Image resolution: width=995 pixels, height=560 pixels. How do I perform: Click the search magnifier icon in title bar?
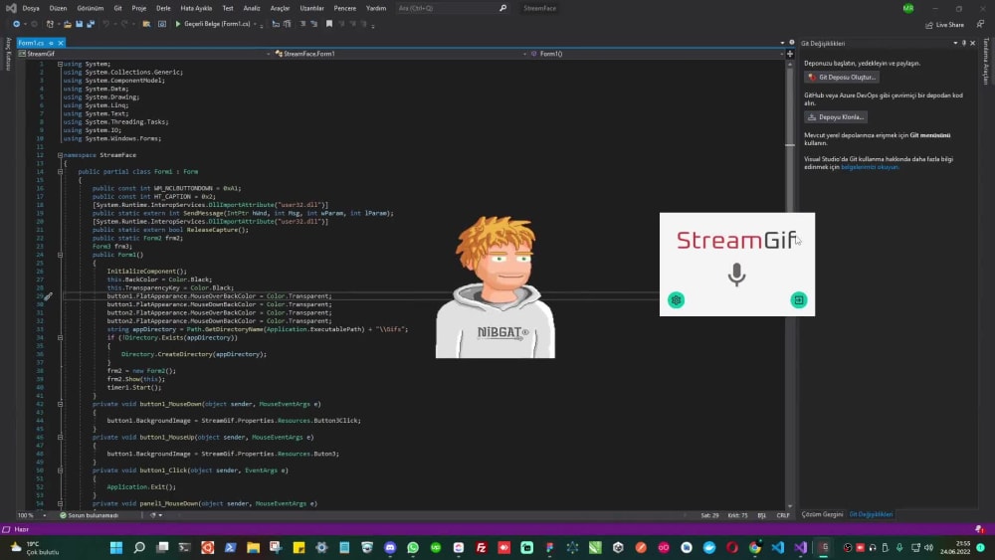tap(502, 8)
